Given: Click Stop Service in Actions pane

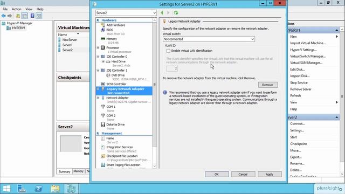Looking at the screenshot, I should [299, 82].
